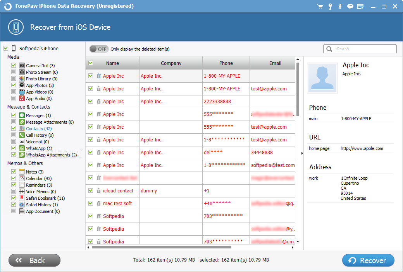Open the feedback chat bubble icon
This screenshot has height=272, width=403.
click(x=350, y=7)
